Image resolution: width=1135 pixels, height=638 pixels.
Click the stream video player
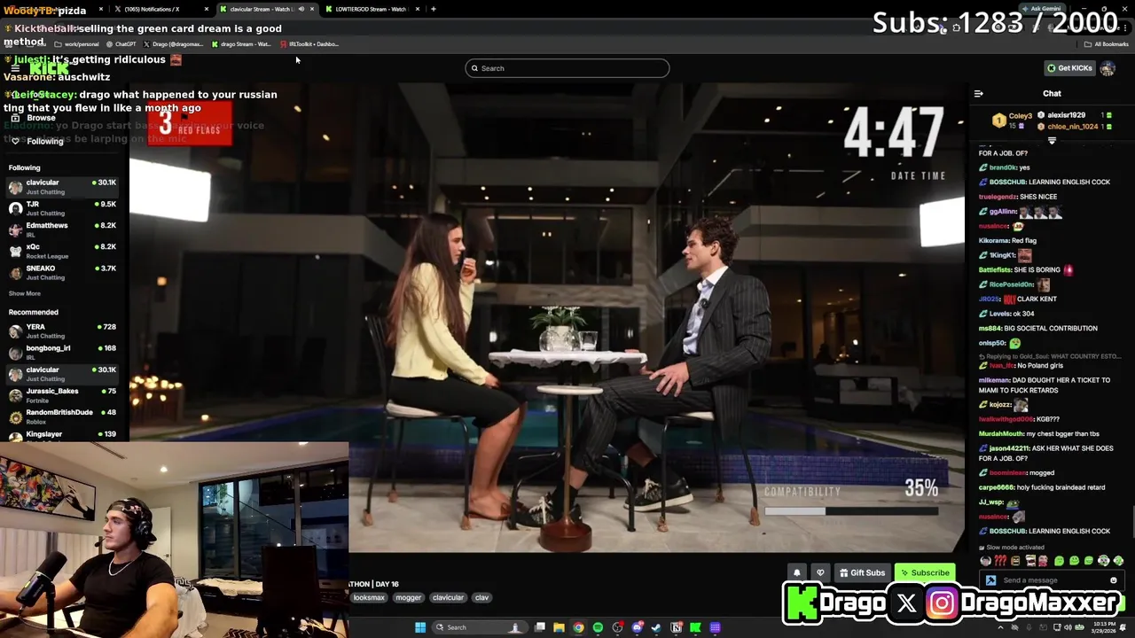coord(547,317)
